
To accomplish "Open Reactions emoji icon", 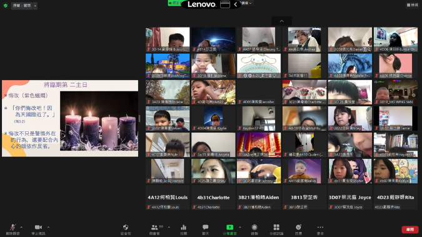I will (298, 229).
